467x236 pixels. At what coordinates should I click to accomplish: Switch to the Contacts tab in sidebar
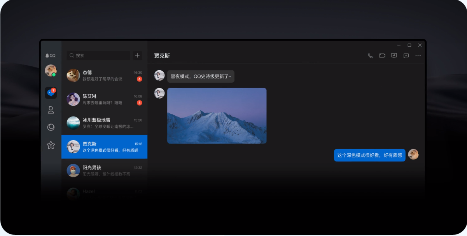click(x=51, y=110)
